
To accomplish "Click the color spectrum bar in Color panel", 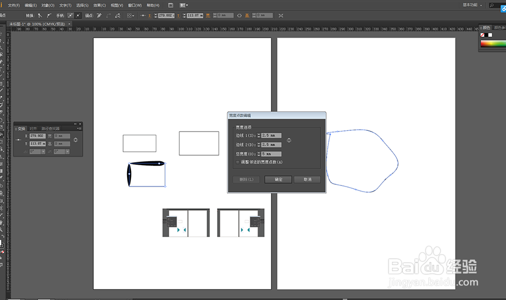I will (x=493, y=43).
